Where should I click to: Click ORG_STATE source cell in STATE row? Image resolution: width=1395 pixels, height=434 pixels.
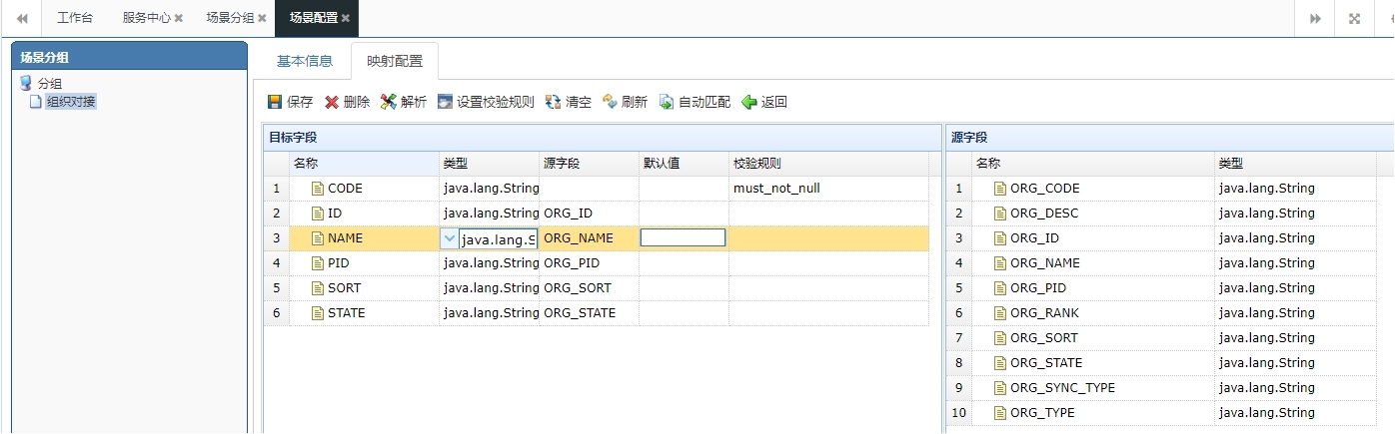click(589, 313)
